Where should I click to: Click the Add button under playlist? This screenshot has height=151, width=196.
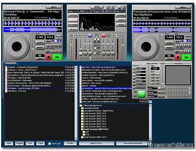coord(9,144)
